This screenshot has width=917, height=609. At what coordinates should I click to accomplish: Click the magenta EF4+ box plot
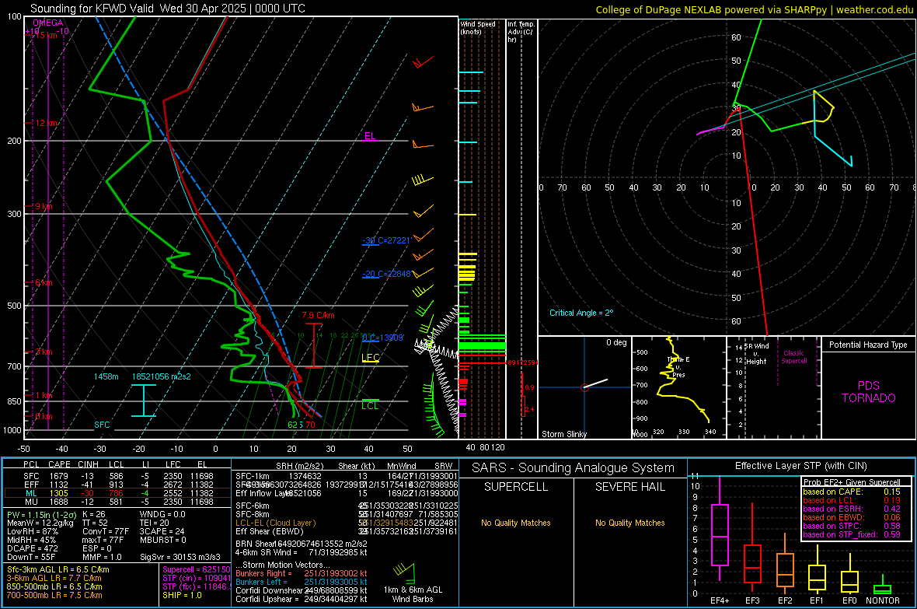[x=720, y=534]
